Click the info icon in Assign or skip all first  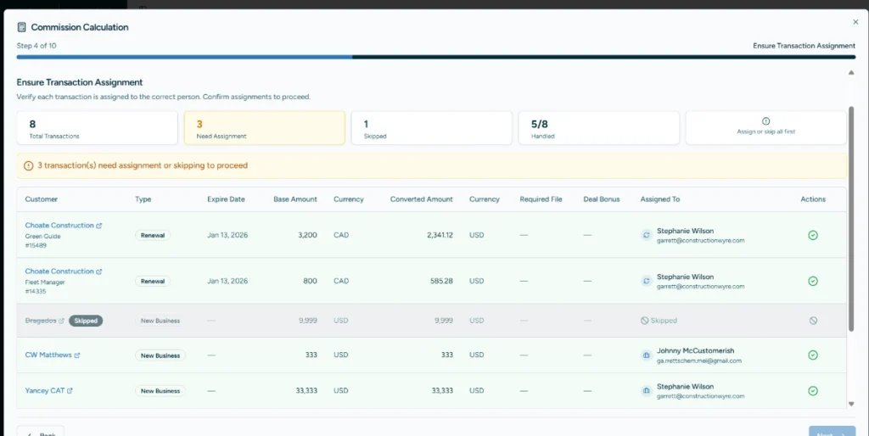point(765,121)
